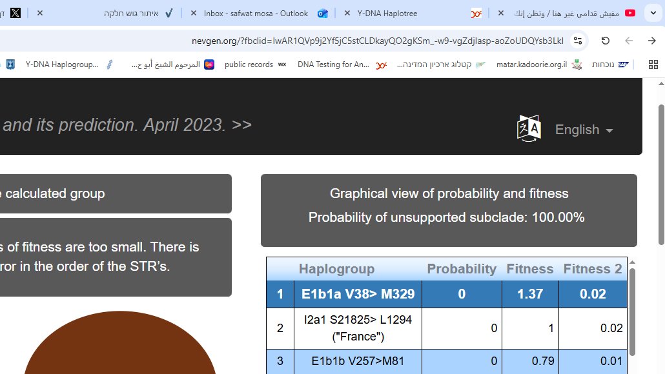Open the apps grid icon in bookmarks bar
Image resolution: width=665 pixels, height=374 pixels.
point(653,64)
